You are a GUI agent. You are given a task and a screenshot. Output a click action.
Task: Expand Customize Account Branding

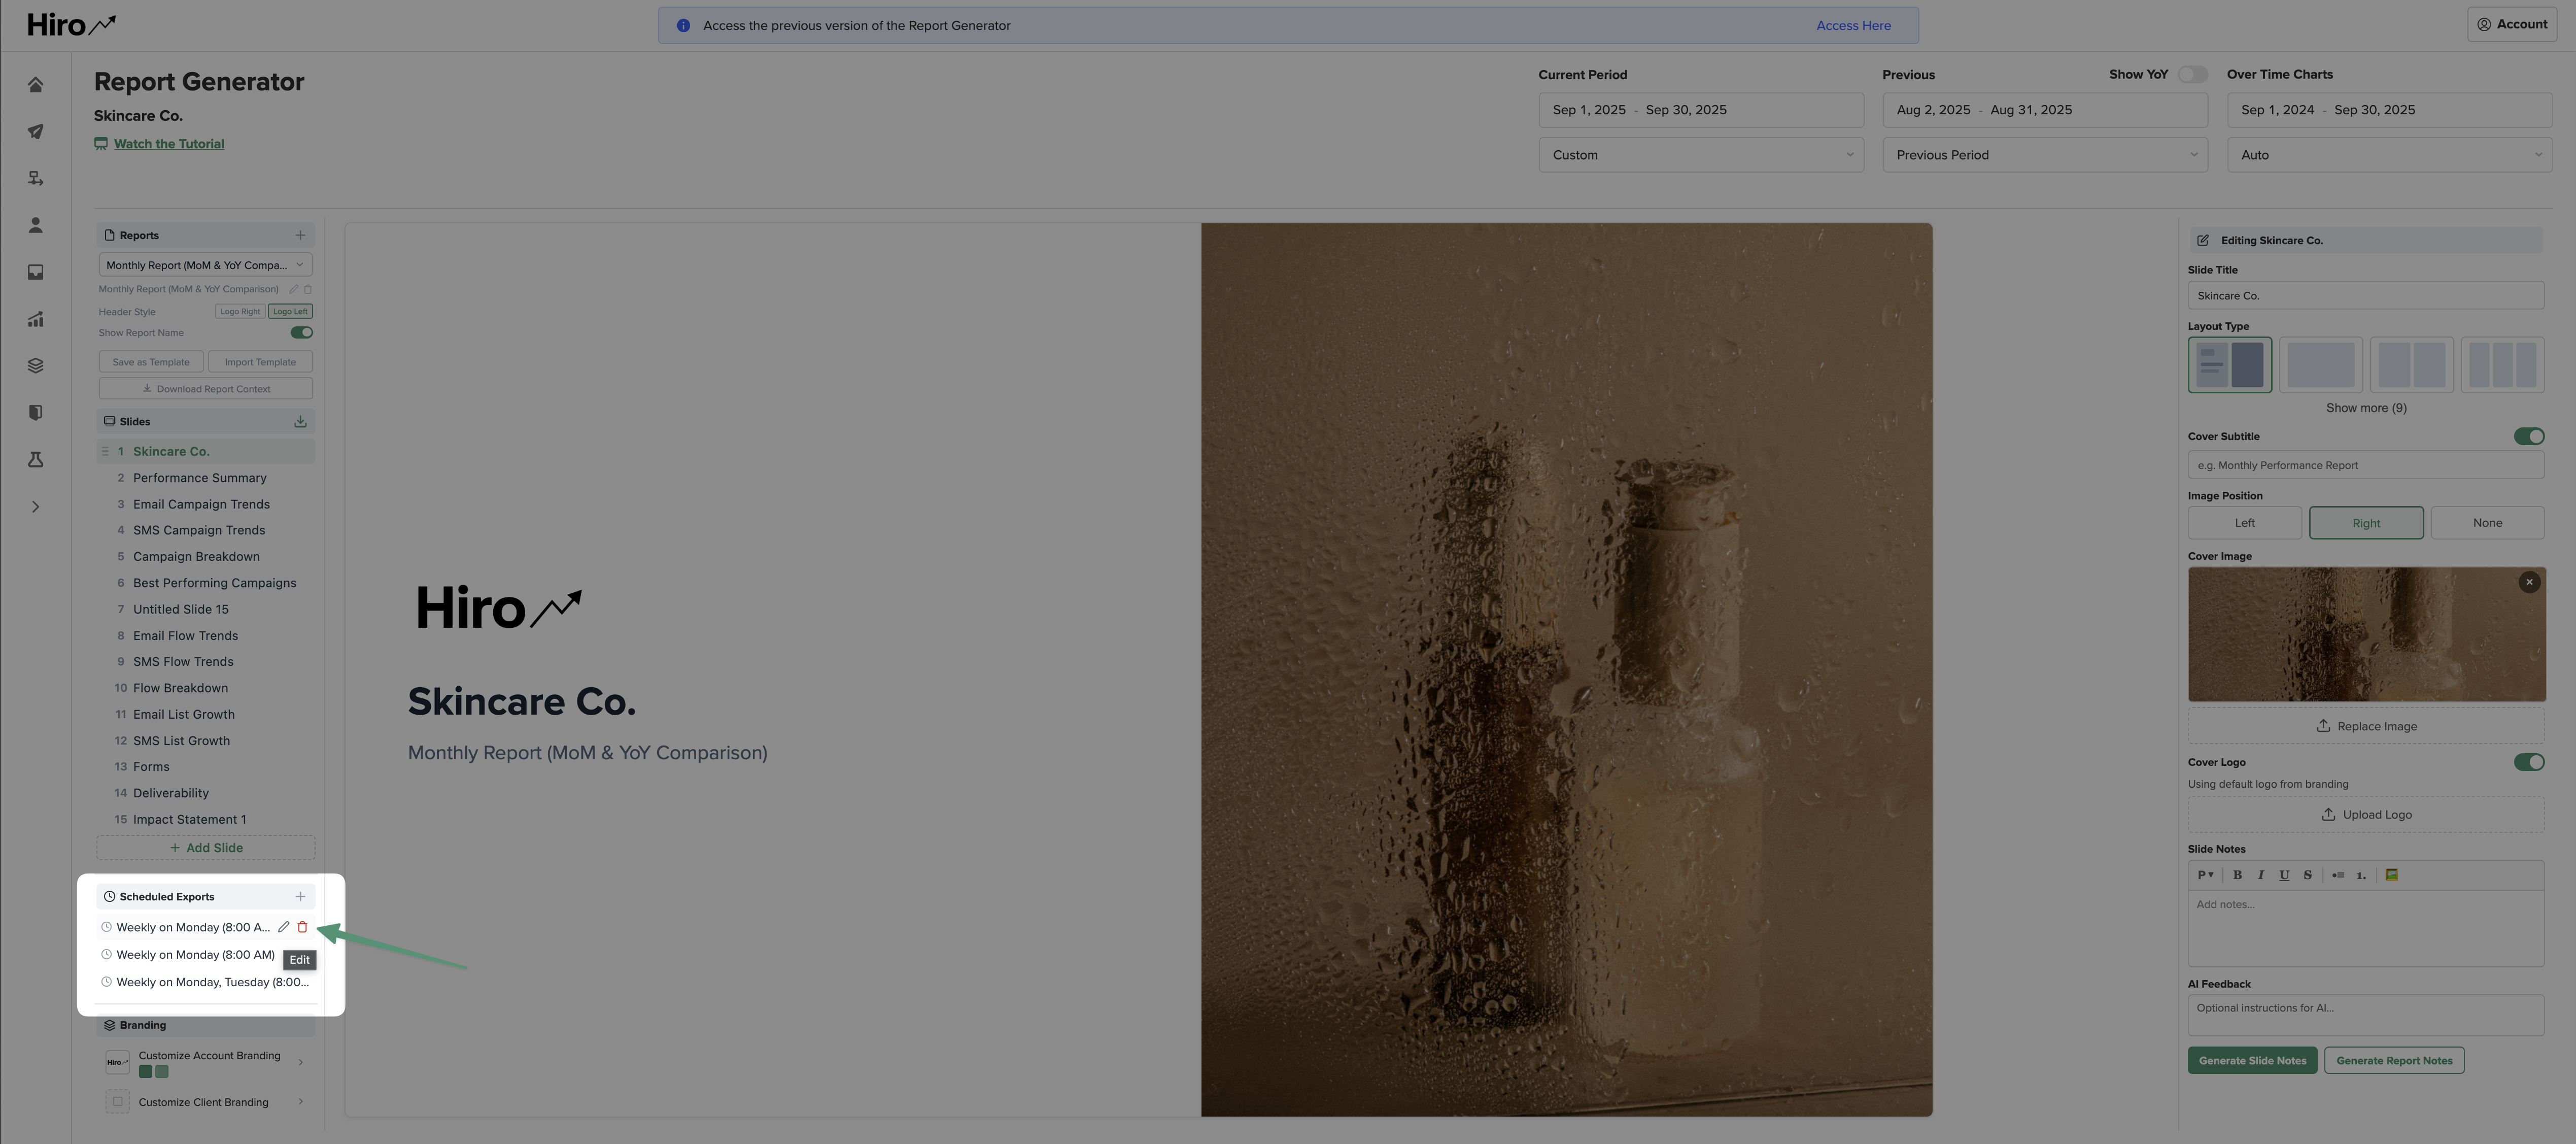pyautogui.click(x=300, y=1063)
